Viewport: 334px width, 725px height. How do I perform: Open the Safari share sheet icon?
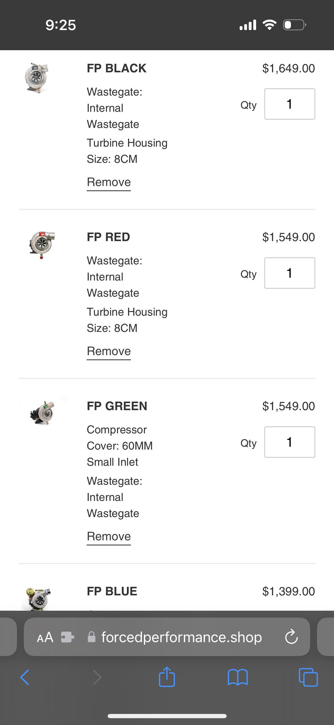tap(167, 677)
